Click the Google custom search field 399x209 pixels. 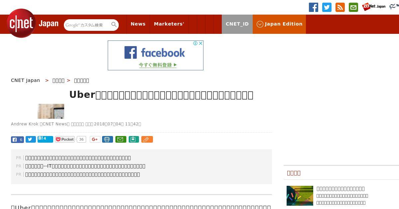(x=87, y=25)
